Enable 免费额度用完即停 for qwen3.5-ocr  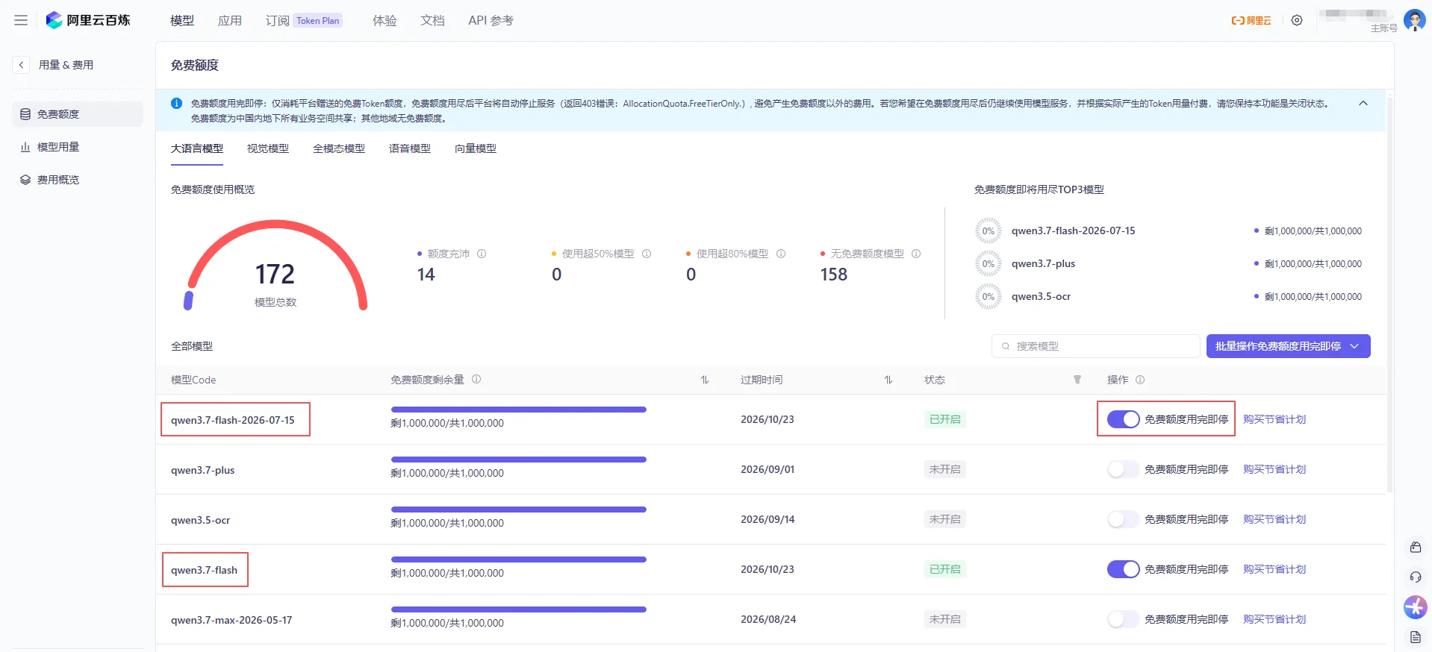click(x=1123, y=519)
